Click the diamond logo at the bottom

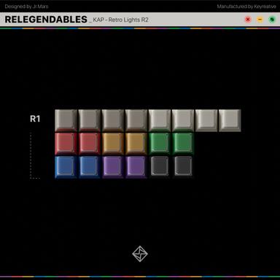click(140, 254)
